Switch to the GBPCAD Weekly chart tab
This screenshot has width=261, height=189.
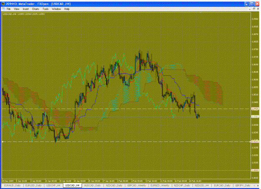(137, 185)
